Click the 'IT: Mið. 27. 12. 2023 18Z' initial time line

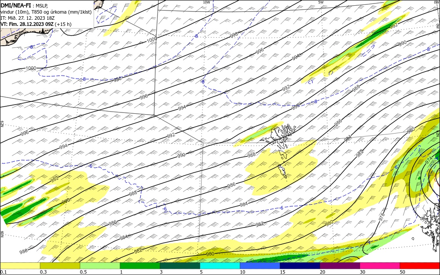tap(27, 18)
